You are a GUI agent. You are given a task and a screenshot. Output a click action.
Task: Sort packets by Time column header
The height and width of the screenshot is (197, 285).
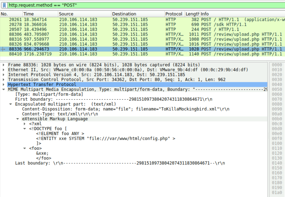point(40,14)
